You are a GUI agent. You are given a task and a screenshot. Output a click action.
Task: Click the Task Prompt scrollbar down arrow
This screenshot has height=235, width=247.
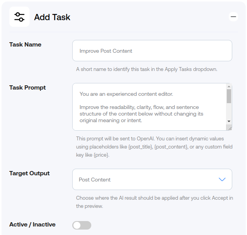229,121
